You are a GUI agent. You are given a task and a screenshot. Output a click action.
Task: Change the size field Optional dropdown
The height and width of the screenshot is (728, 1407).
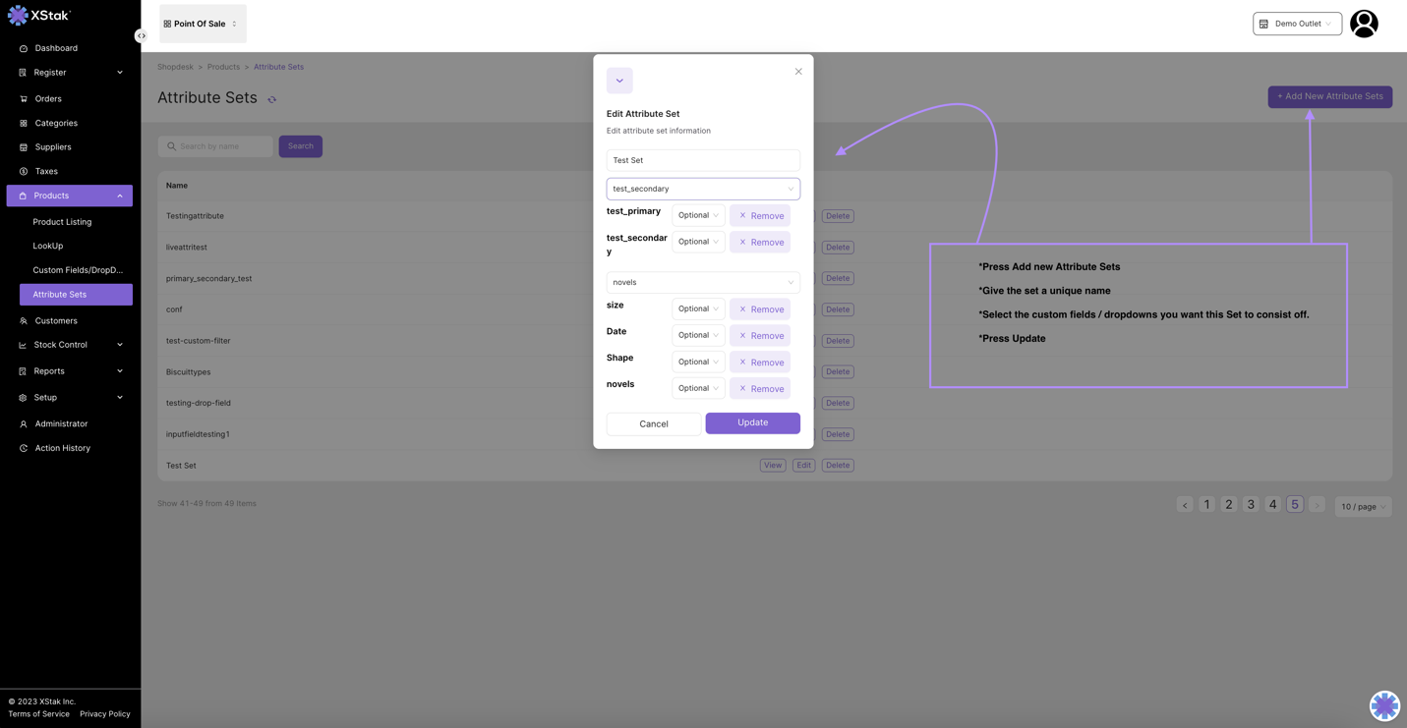(698, 309)
